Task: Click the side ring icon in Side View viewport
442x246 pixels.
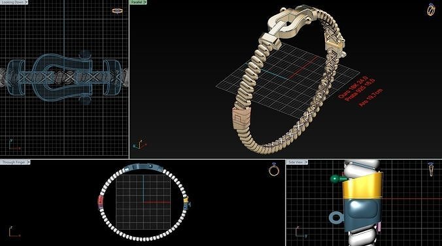Action: (x=431, y=169)
